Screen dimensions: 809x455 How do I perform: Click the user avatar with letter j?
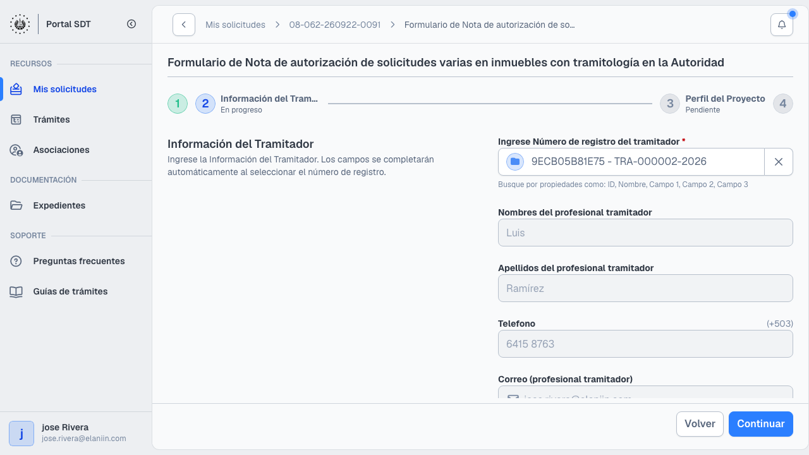pyautogui.click(x=21, y=434)
